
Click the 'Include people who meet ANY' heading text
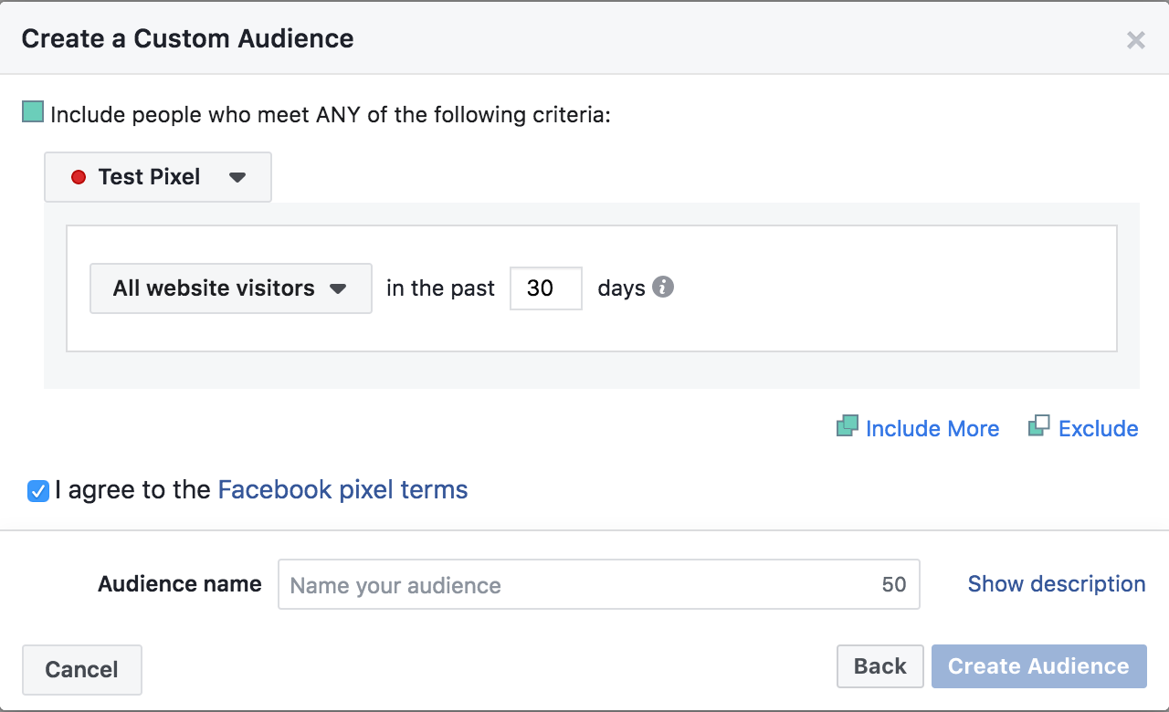pyautogui.click(x=331, y=115)
